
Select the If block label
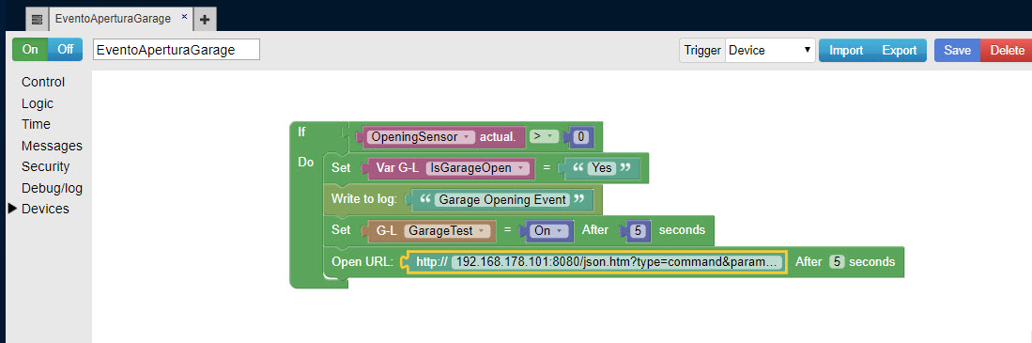click(x=301, y=132)
